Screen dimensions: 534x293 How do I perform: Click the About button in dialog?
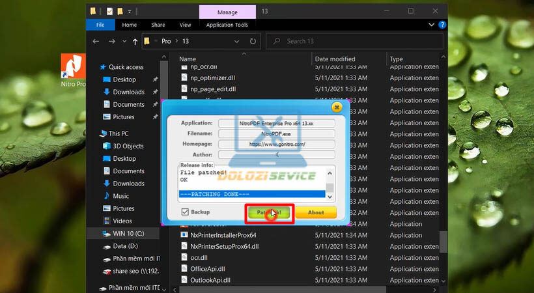point(315,212)
